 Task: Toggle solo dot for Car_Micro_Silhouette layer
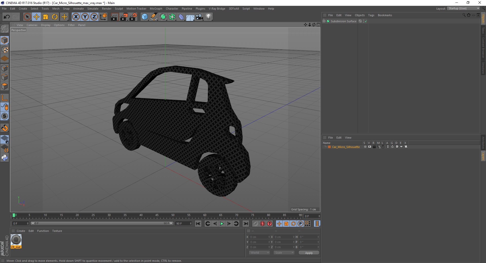point(365,147)
